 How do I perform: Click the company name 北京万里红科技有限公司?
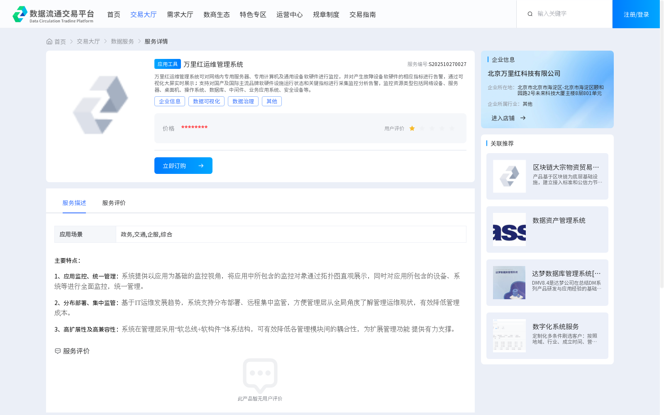tap(524, 73)
